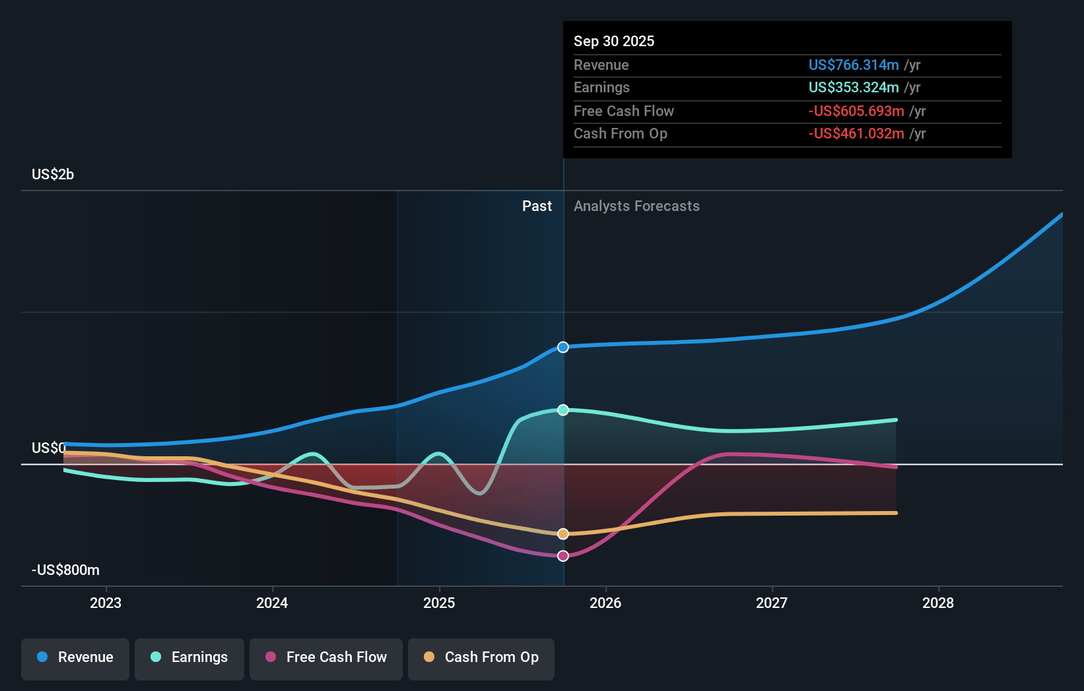Toggle the Revenue series legend button
The image size is (1084, 691).
[x=75, y=659]
